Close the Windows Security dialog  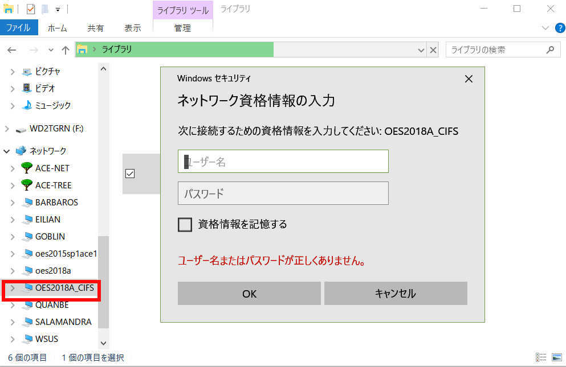tap(469, 79)
